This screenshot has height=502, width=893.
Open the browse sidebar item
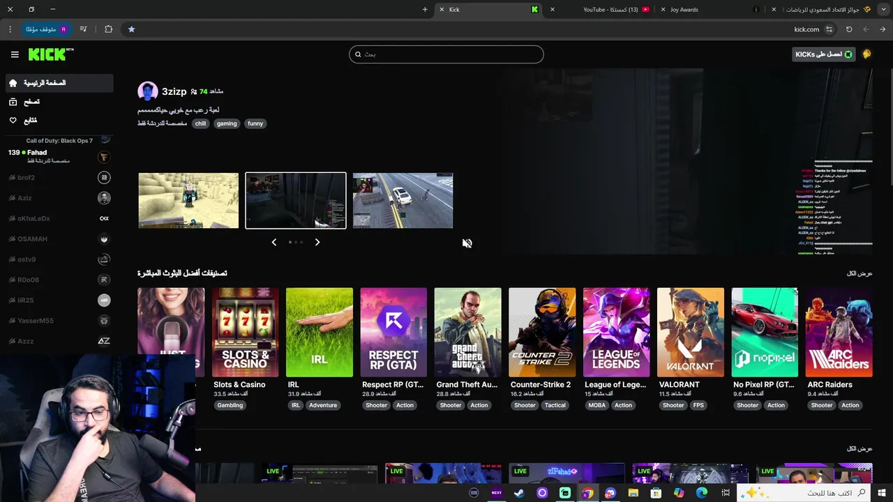click(59, 102)
